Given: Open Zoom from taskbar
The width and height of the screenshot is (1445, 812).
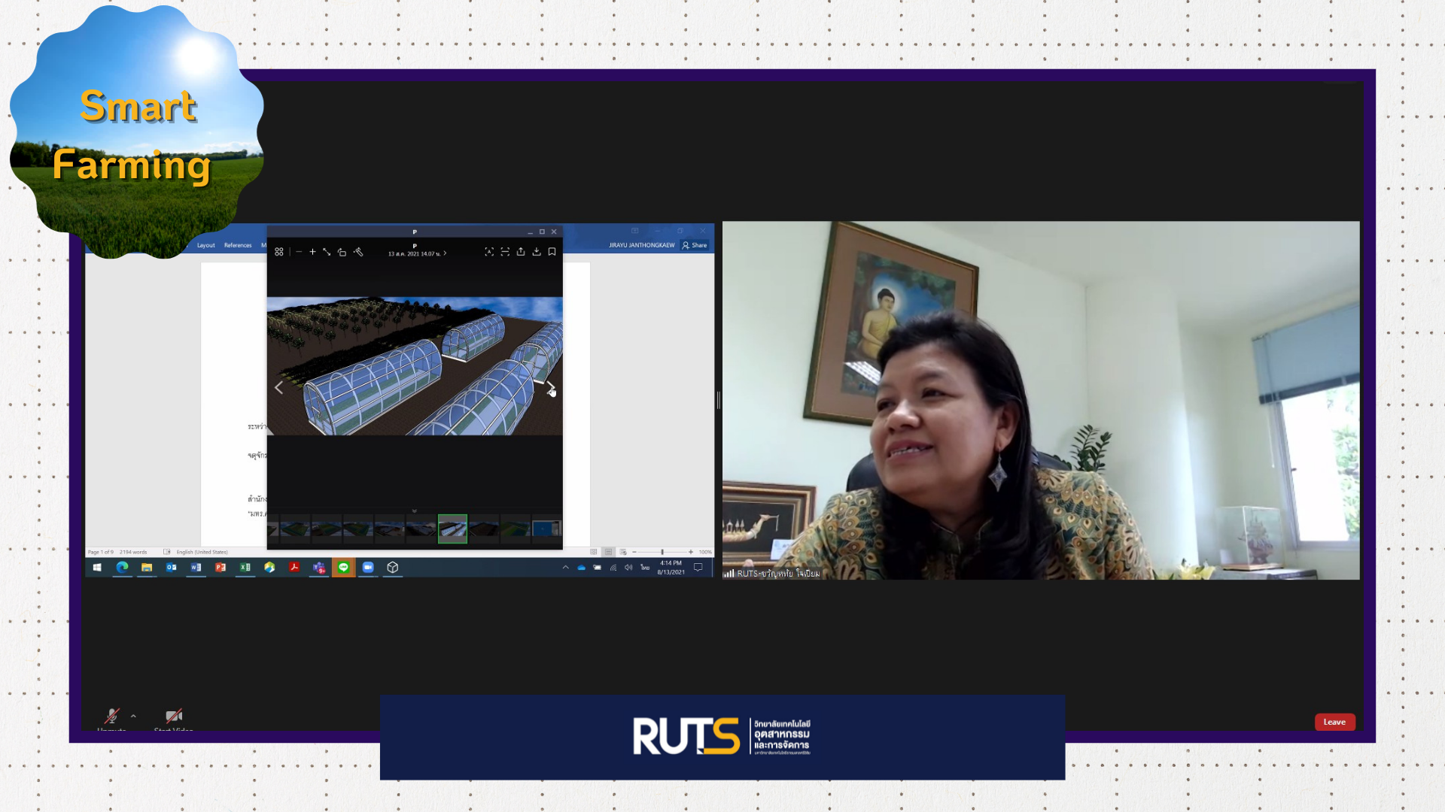Looking at the screenshot, I should 368,568.
